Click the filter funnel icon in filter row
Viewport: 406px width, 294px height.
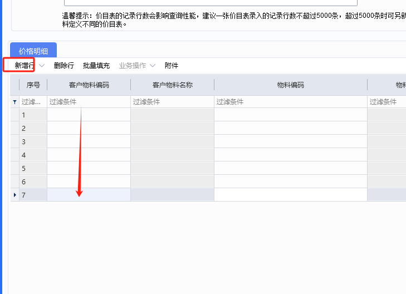pyautogui.click(x=14, y=102)
